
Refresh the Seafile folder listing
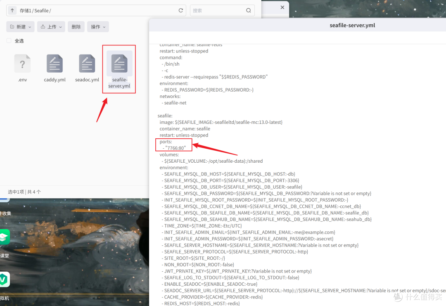click(x=180, y=10)
